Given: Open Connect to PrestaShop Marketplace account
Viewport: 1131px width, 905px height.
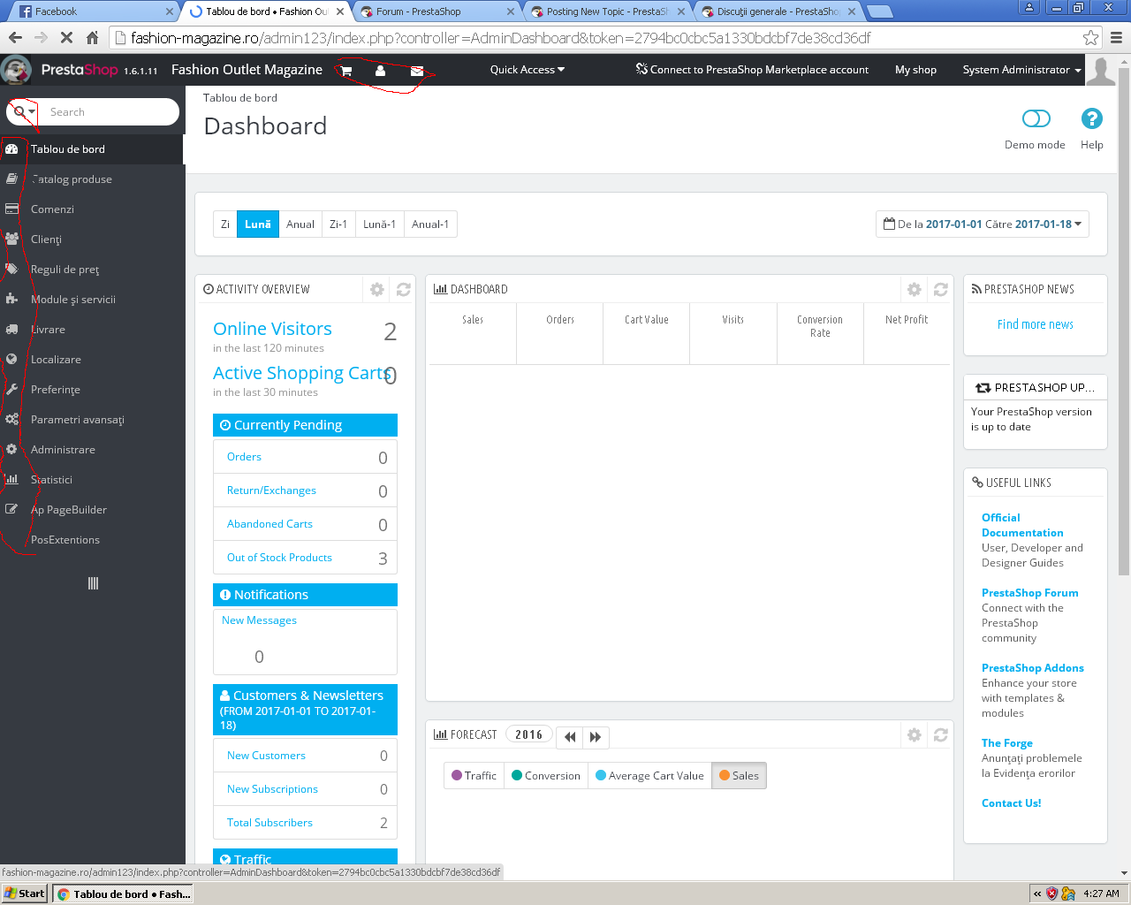Looking at the screenshot, I should [752, 70].
